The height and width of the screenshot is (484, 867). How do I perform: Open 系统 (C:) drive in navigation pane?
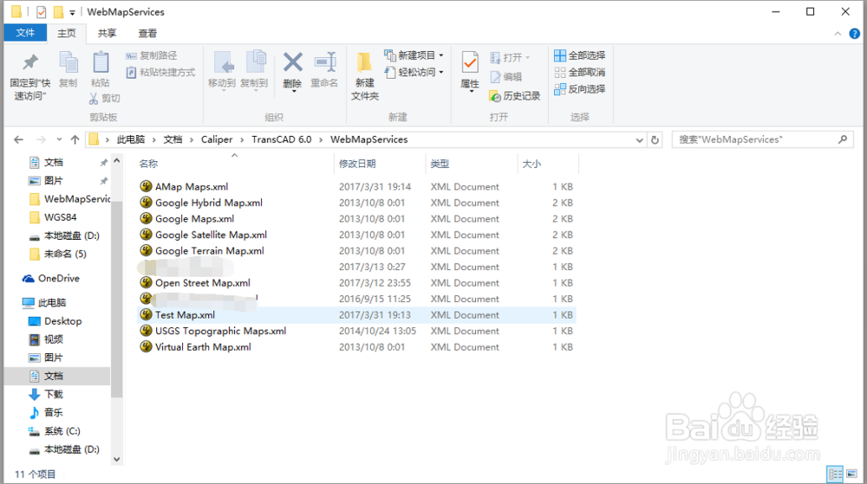point(62,430)
